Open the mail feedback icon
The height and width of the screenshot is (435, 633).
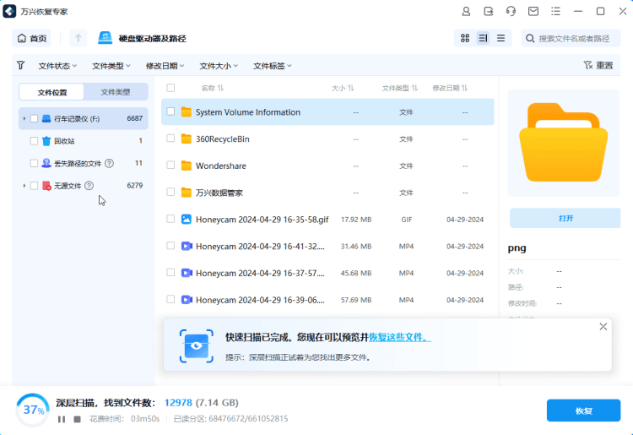[533, 11]
